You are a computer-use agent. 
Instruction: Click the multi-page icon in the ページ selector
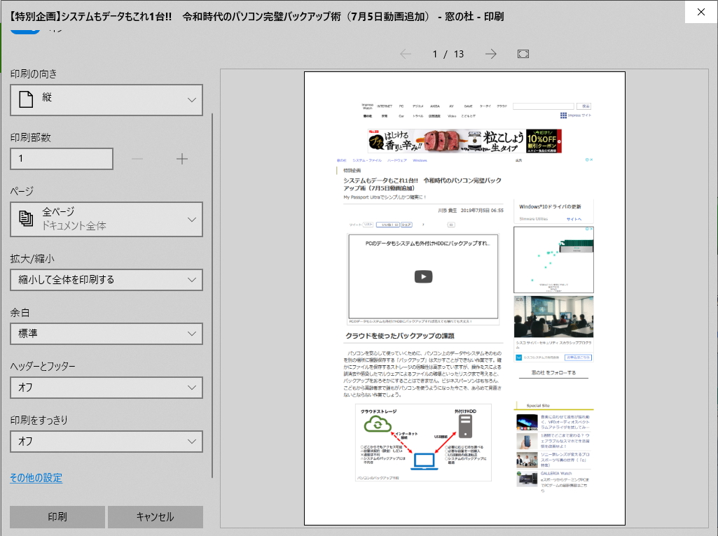coord(27,218)
